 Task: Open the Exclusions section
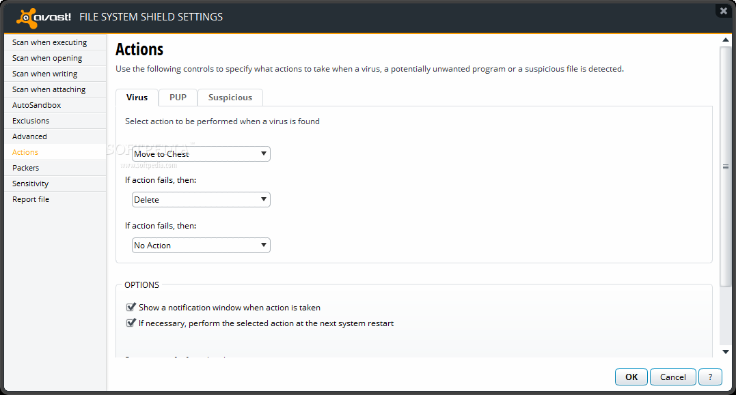point(55,121)
